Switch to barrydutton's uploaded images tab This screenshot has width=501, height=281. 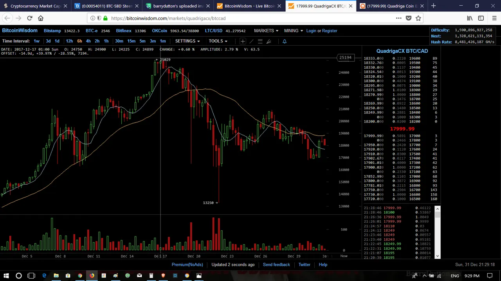coord(178,6)
